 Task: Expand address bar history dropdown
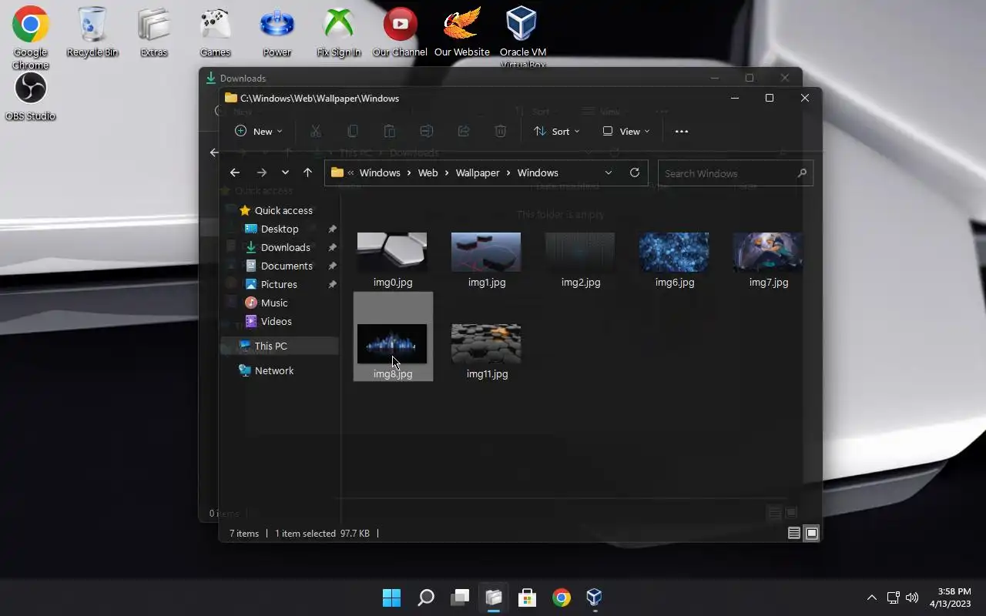point(609,172)
